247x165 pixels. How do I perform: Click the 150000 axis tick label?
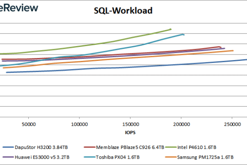(130, 124)
